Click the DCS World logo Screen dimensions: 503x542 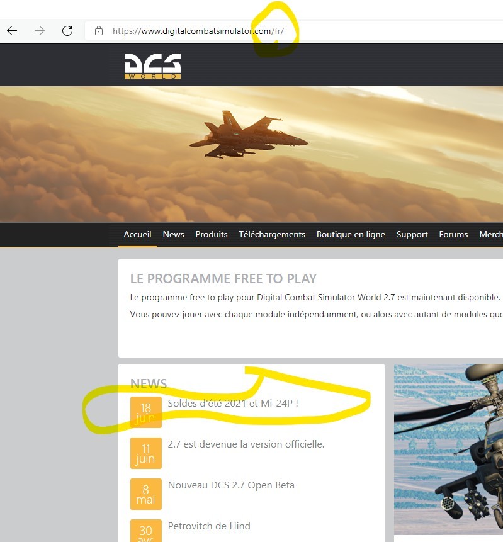(152, 65)
